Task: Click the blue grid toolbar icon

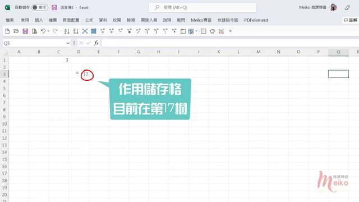Action: pyautogui.click(x=94, y=31)
